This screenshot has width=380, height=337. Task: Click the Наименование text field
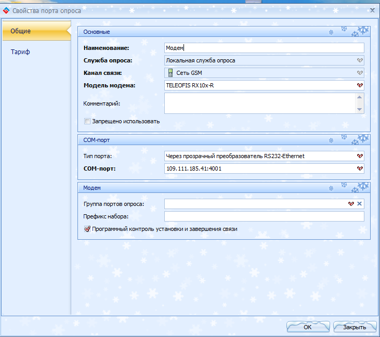click(x=264, y=48)
